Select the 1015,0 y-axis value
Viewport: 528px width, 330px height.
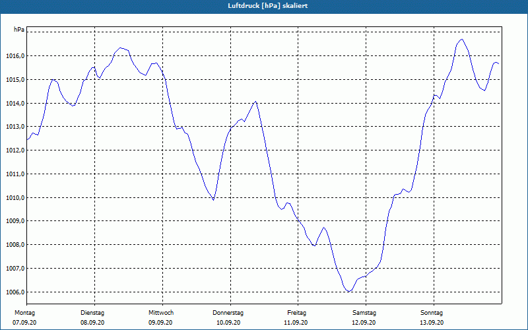[x=15, y=80]
